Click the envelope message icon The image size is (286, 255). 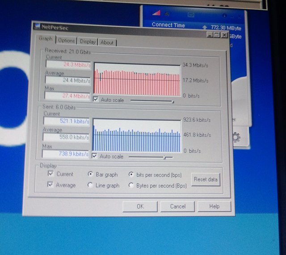tap(191, 15)
